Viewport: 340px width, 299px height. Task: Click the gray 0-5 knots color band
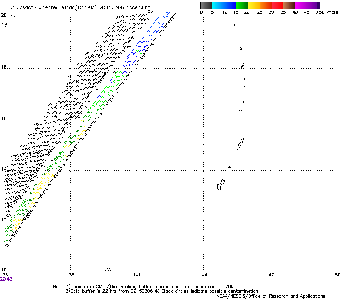[x=206, y=6]
